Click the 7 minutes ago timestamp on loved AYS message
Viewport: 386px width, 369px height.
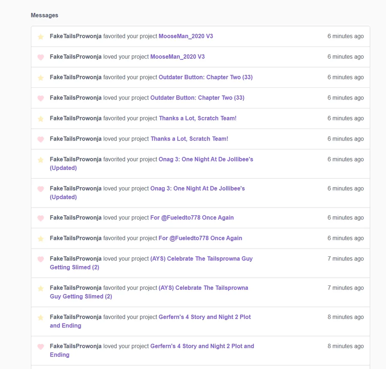tap(345, 259)
